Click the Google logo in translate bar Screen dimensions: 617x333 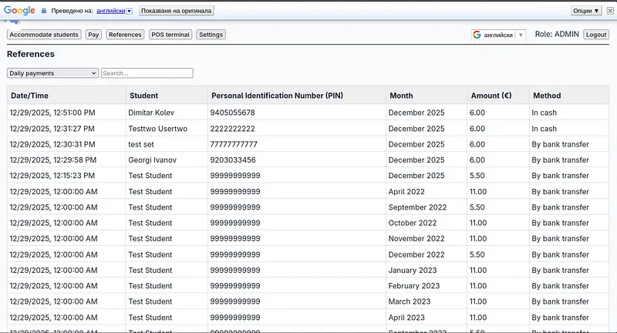[19, 11]
